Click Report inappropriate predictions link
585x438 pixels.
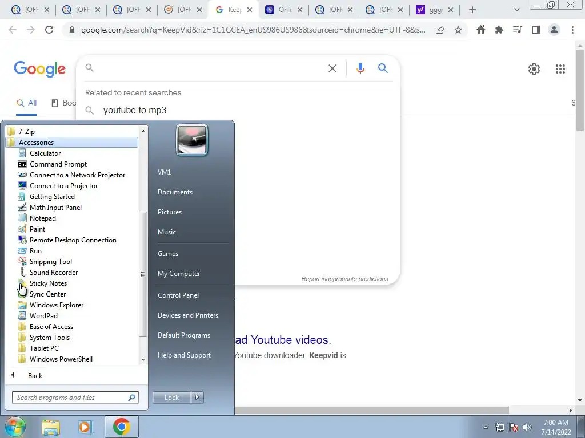[x=344, y=279]
